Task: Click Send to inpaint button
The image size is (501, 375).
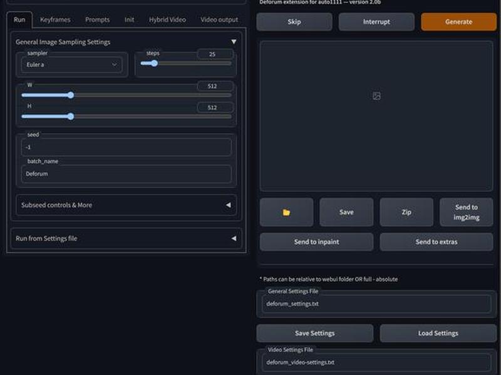Action: [317, 242]
